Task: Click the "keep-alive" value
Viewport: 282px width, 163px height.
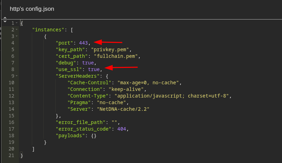Action: click(126, 90)
